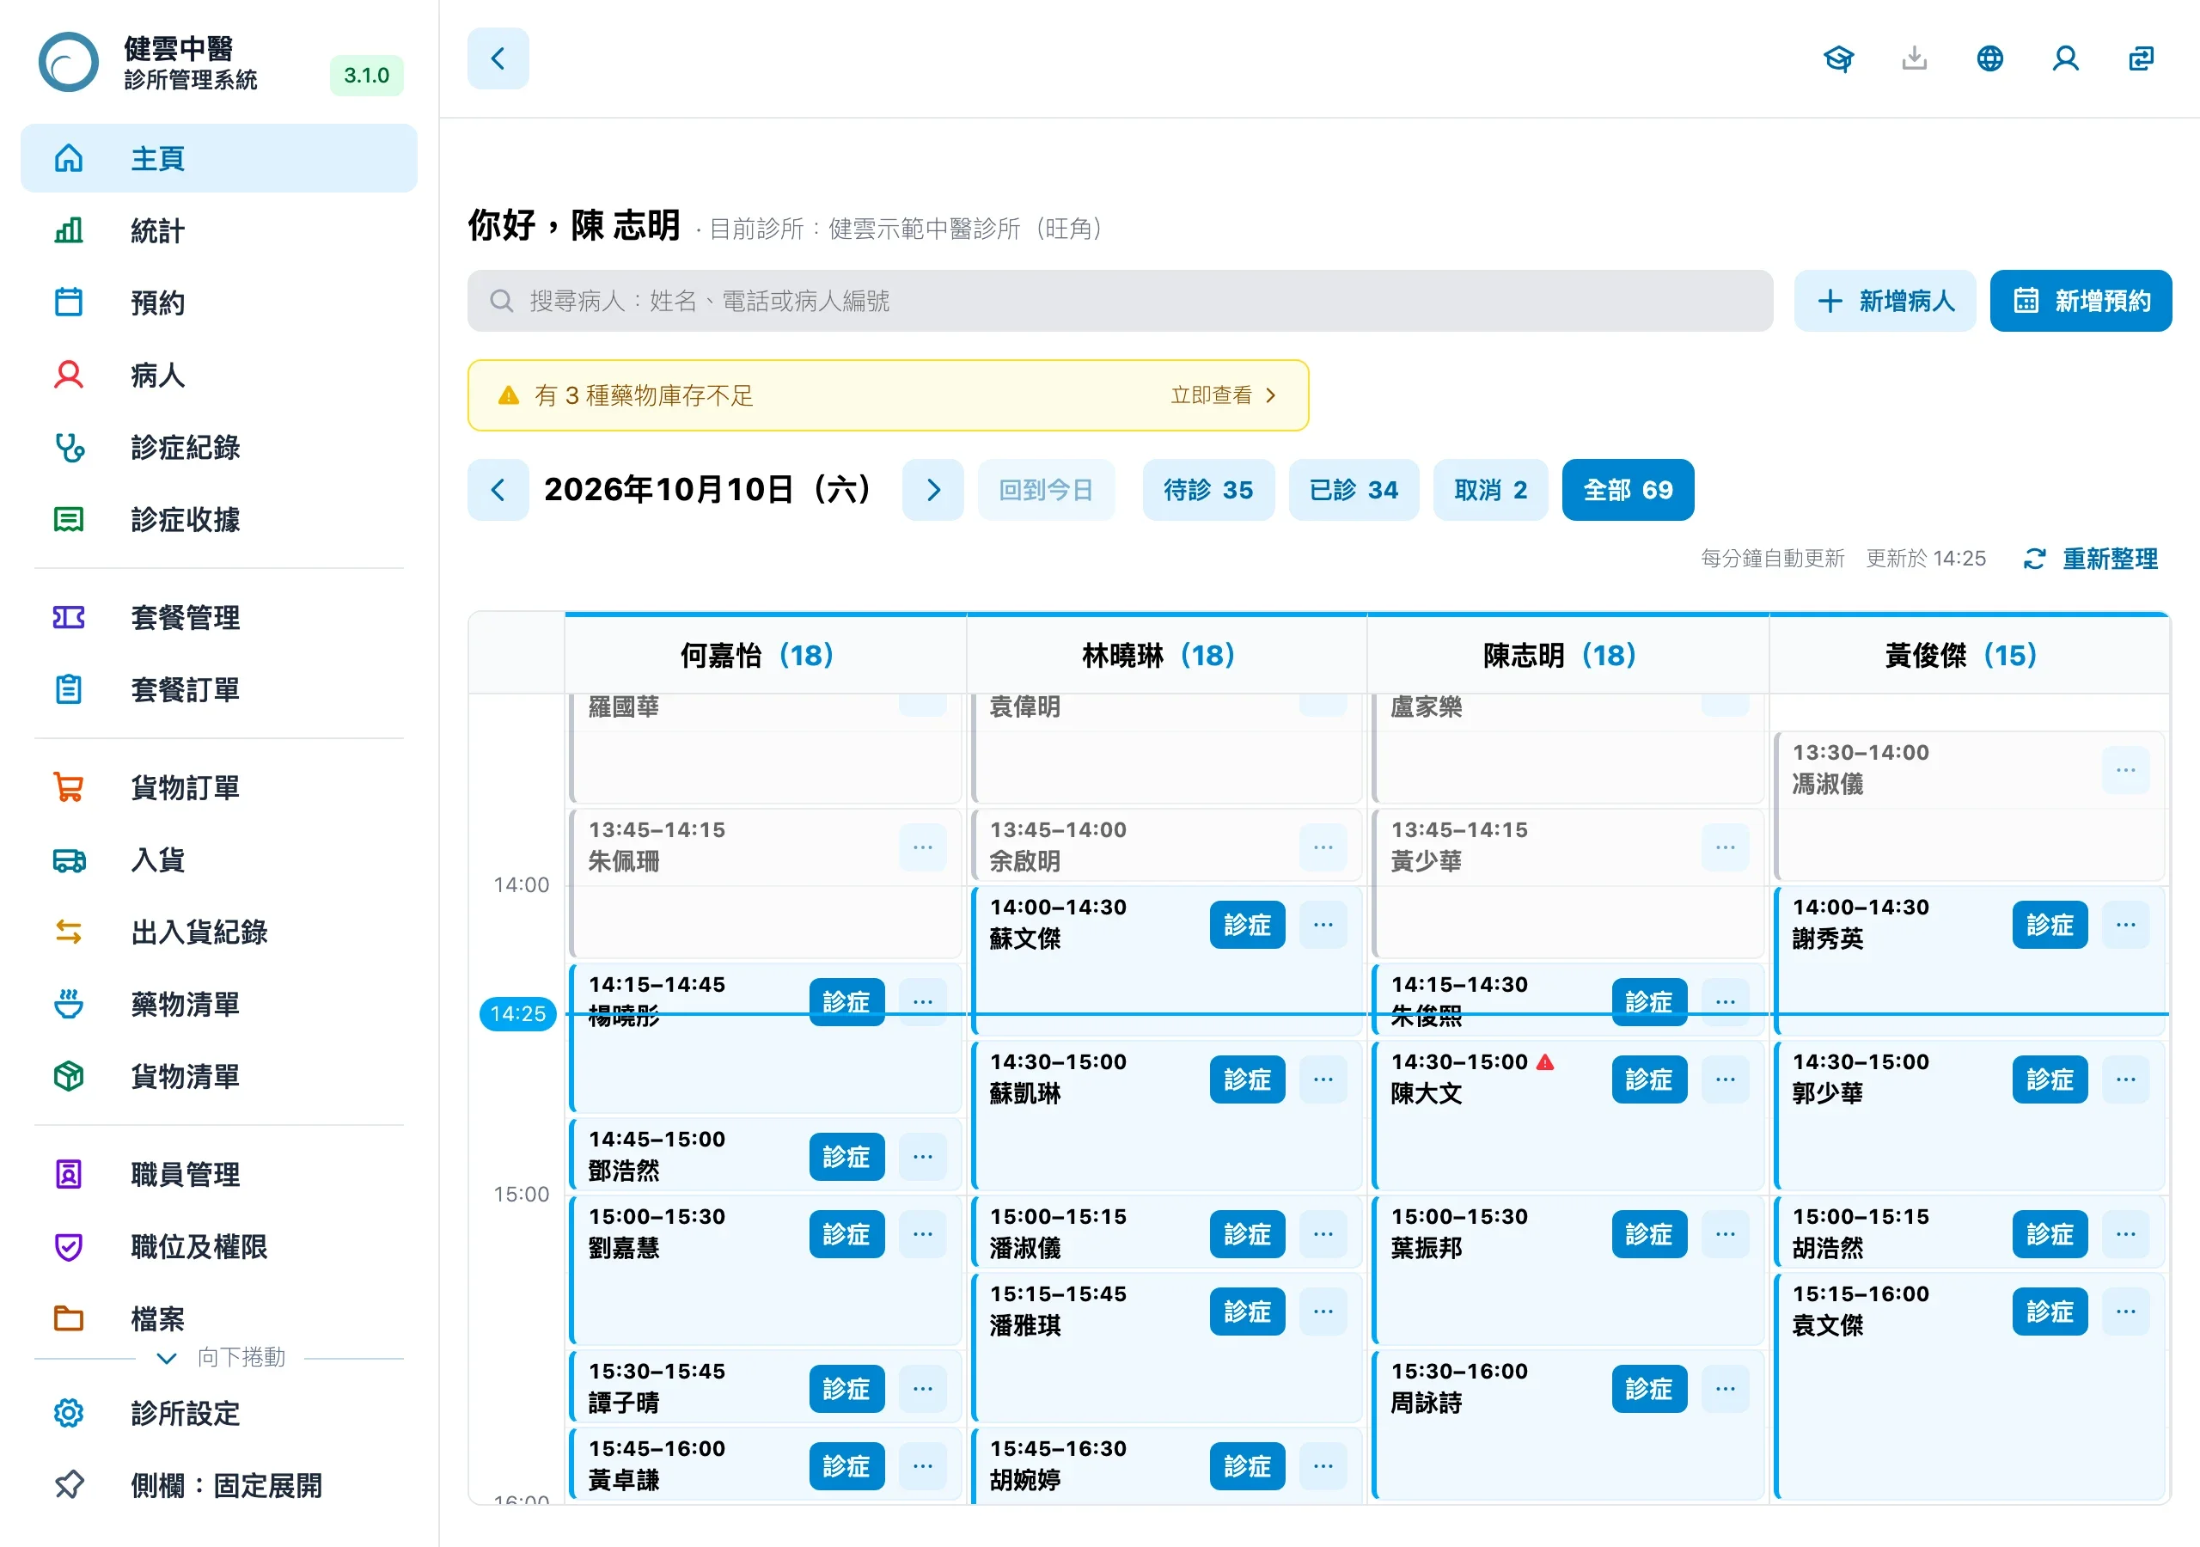Click the switch clinic icon at top right
Image resolution: width=2200 pixels, height=1547 pixels.
tap(2141, 58)
